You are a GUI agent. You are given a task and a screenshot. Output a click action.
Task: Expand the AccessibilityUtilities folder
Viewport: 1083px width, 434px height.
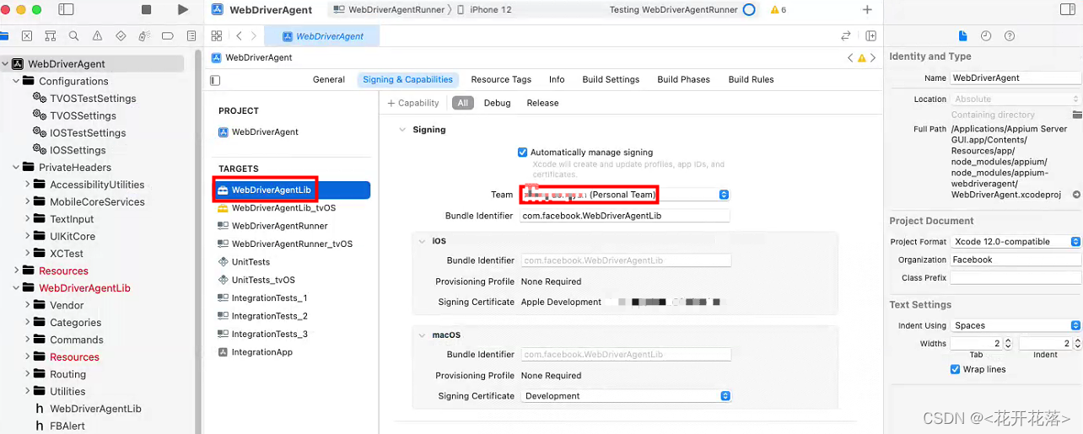(x=28, y=185)
